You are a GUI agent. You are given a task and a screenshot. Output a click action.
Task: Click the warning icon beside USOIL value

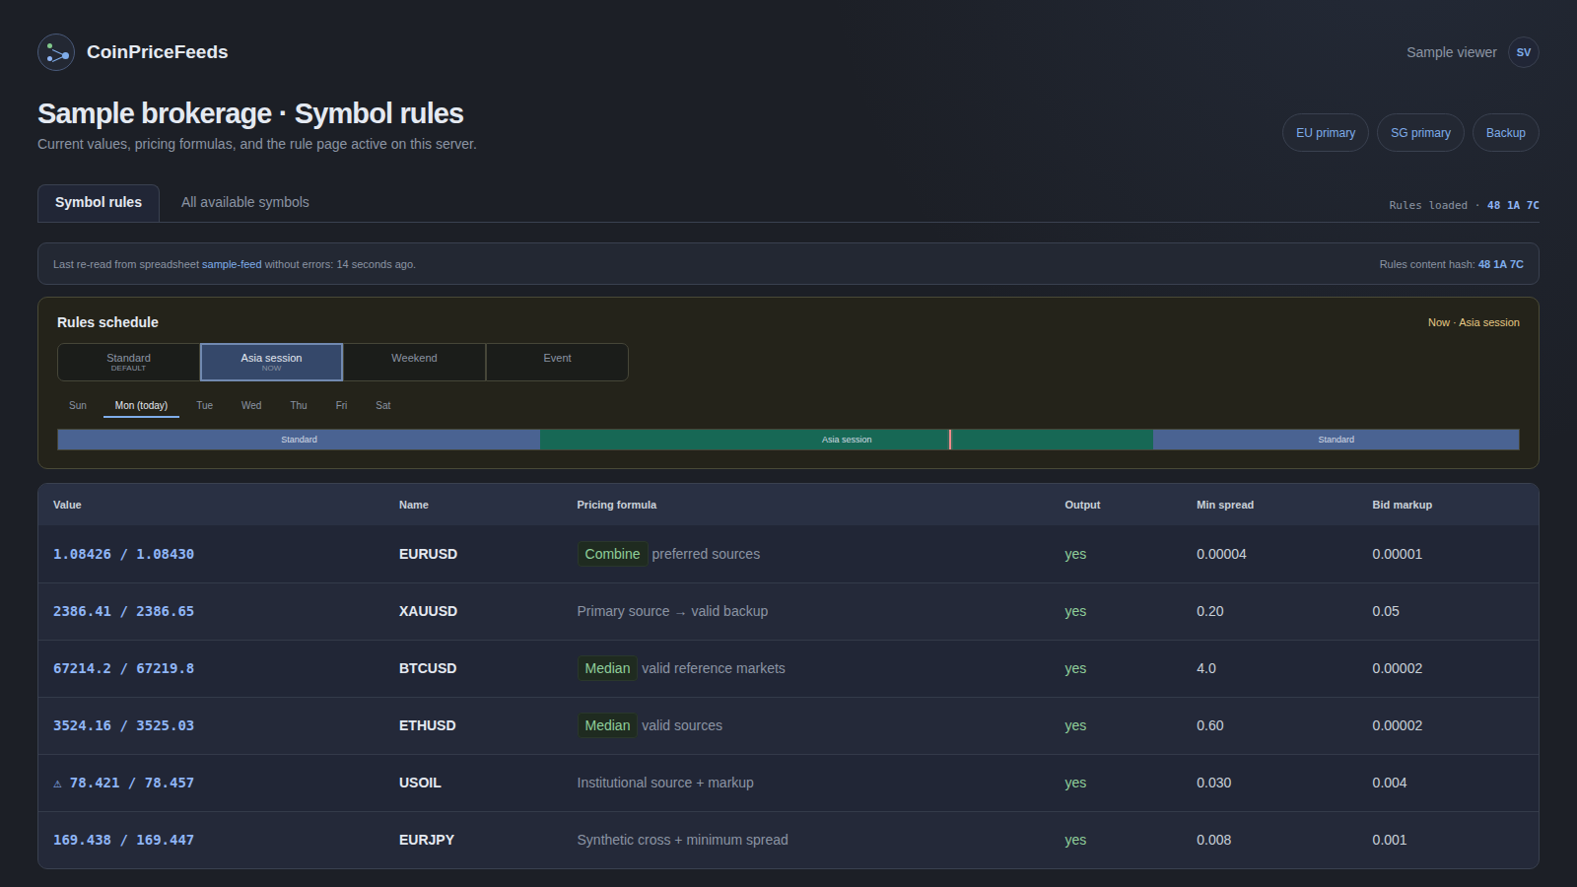[x=57, y=784]
